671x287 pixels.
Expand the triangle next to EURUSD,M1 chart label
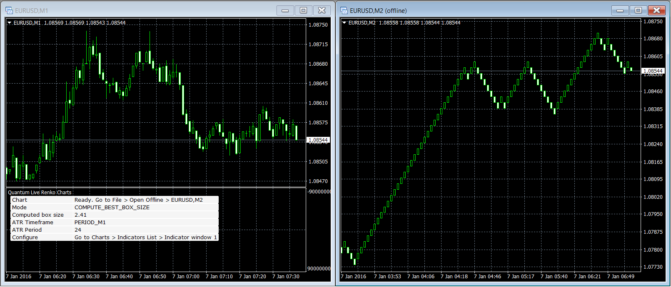click(9, 23)
